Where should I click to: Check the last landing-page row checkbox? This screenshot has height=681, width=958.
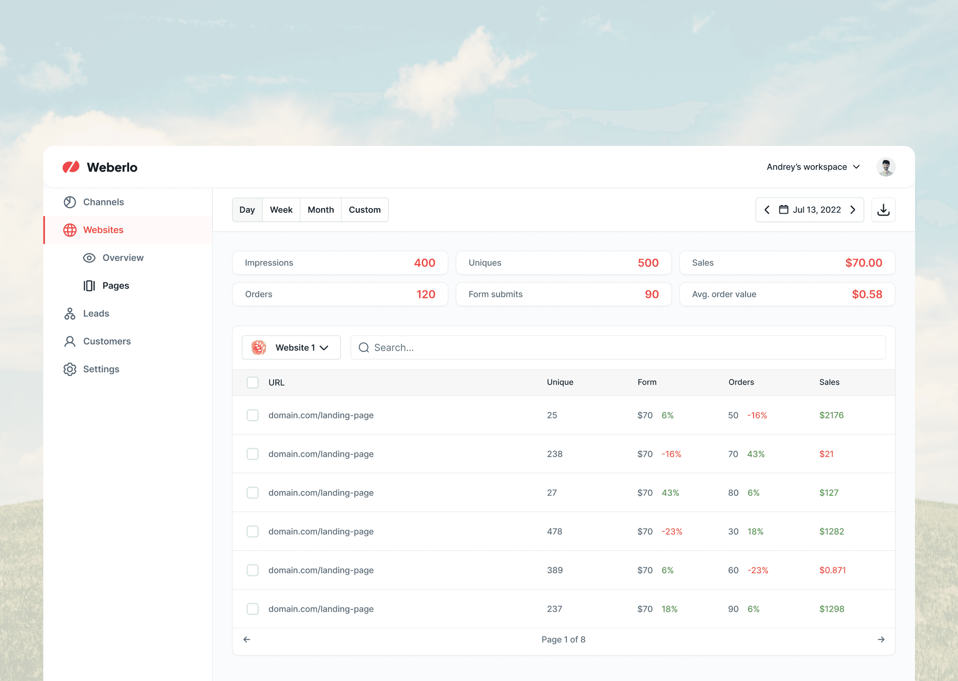253,609
